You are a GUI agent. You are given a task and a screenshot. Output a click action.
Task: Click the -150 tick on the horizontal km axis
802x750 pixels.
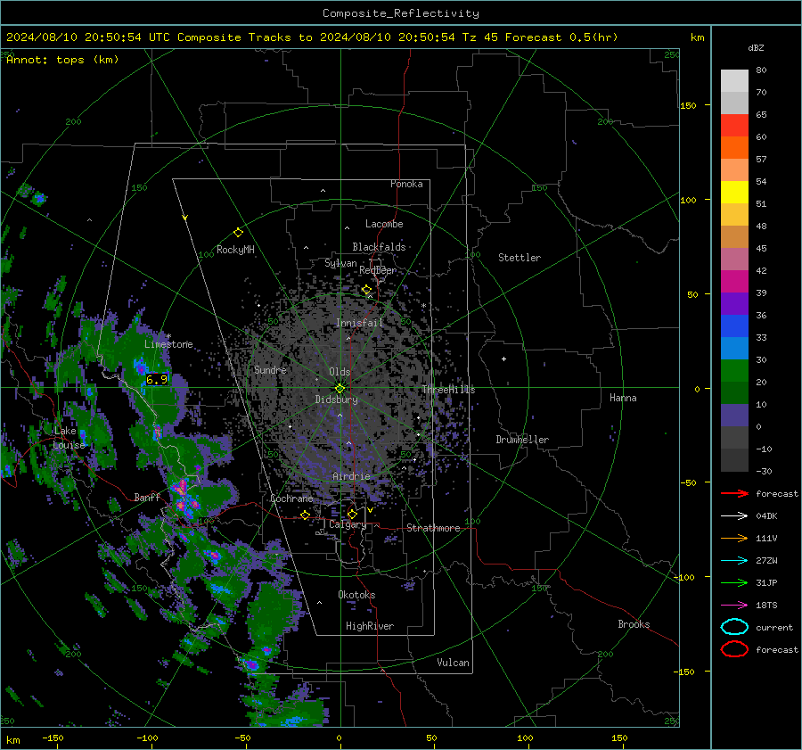[53, 738]
